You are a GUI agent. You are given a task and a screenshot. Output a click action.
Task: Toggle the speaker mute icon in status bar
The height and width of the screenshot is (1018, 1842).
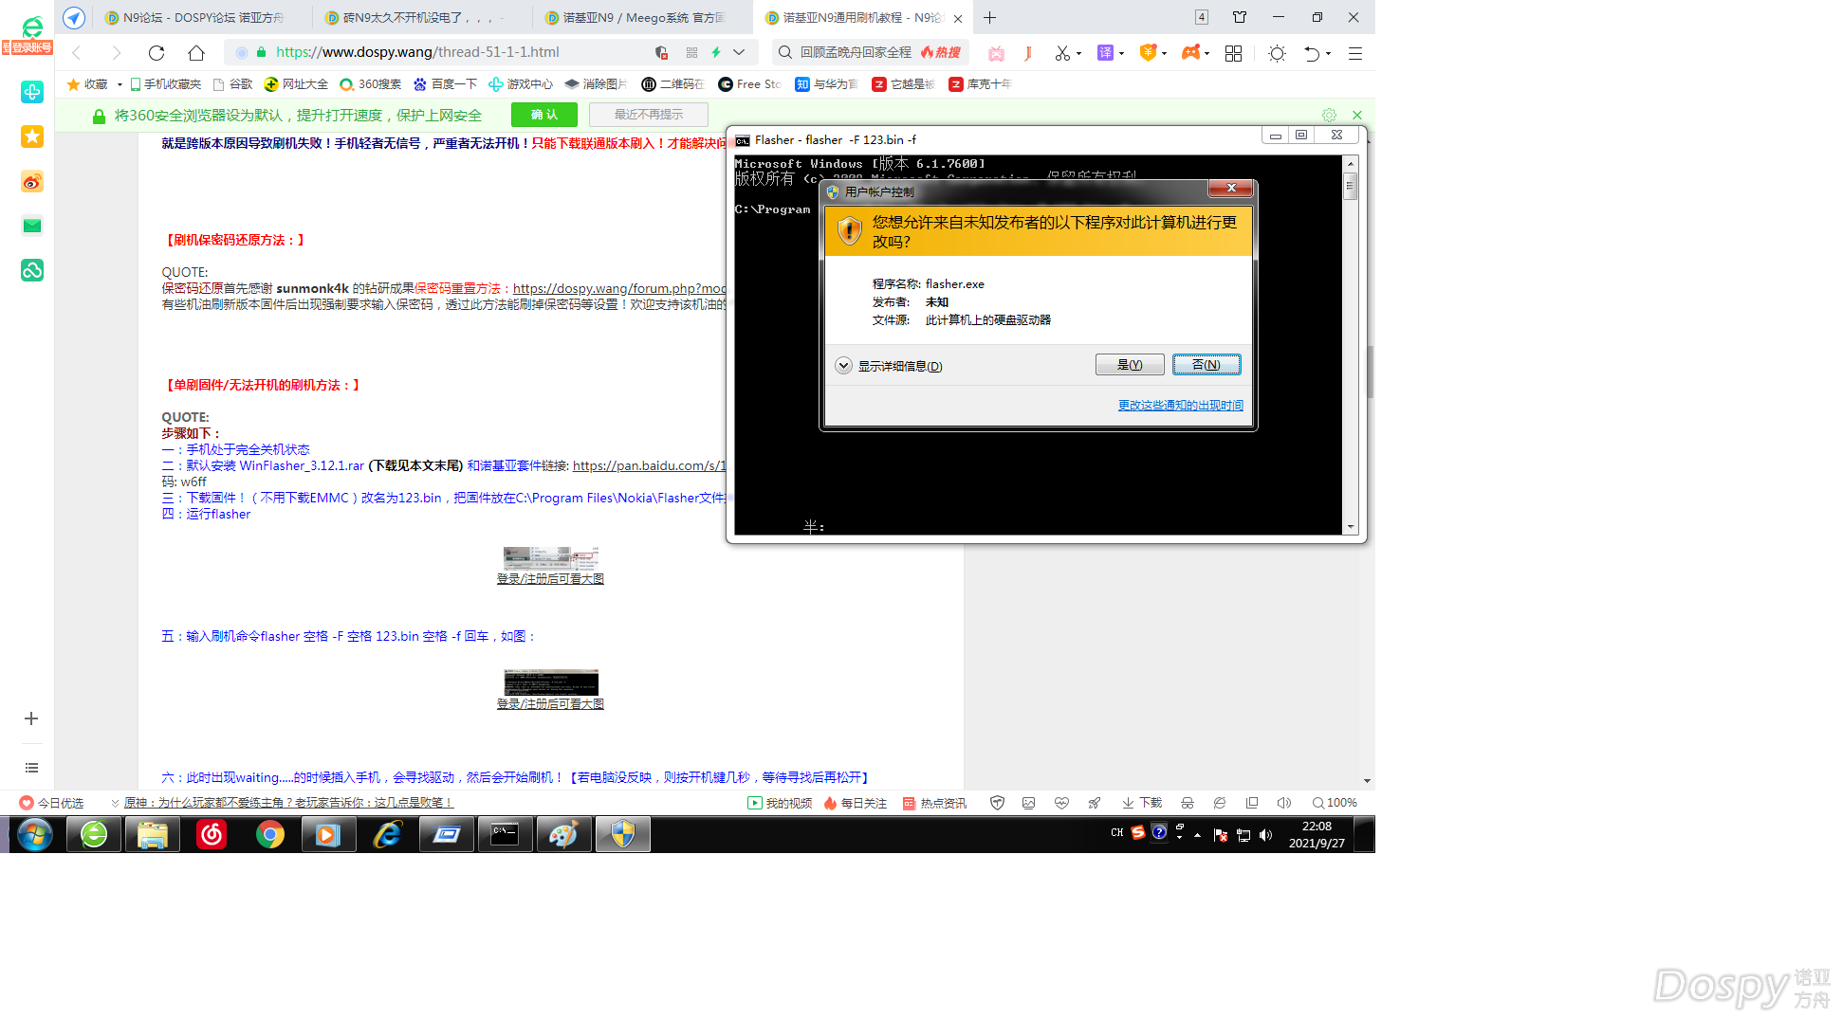(1283, 803)
